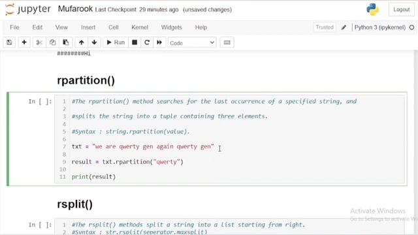Insert a cell below with plus icon
The image size is (418, 235).
24,42
